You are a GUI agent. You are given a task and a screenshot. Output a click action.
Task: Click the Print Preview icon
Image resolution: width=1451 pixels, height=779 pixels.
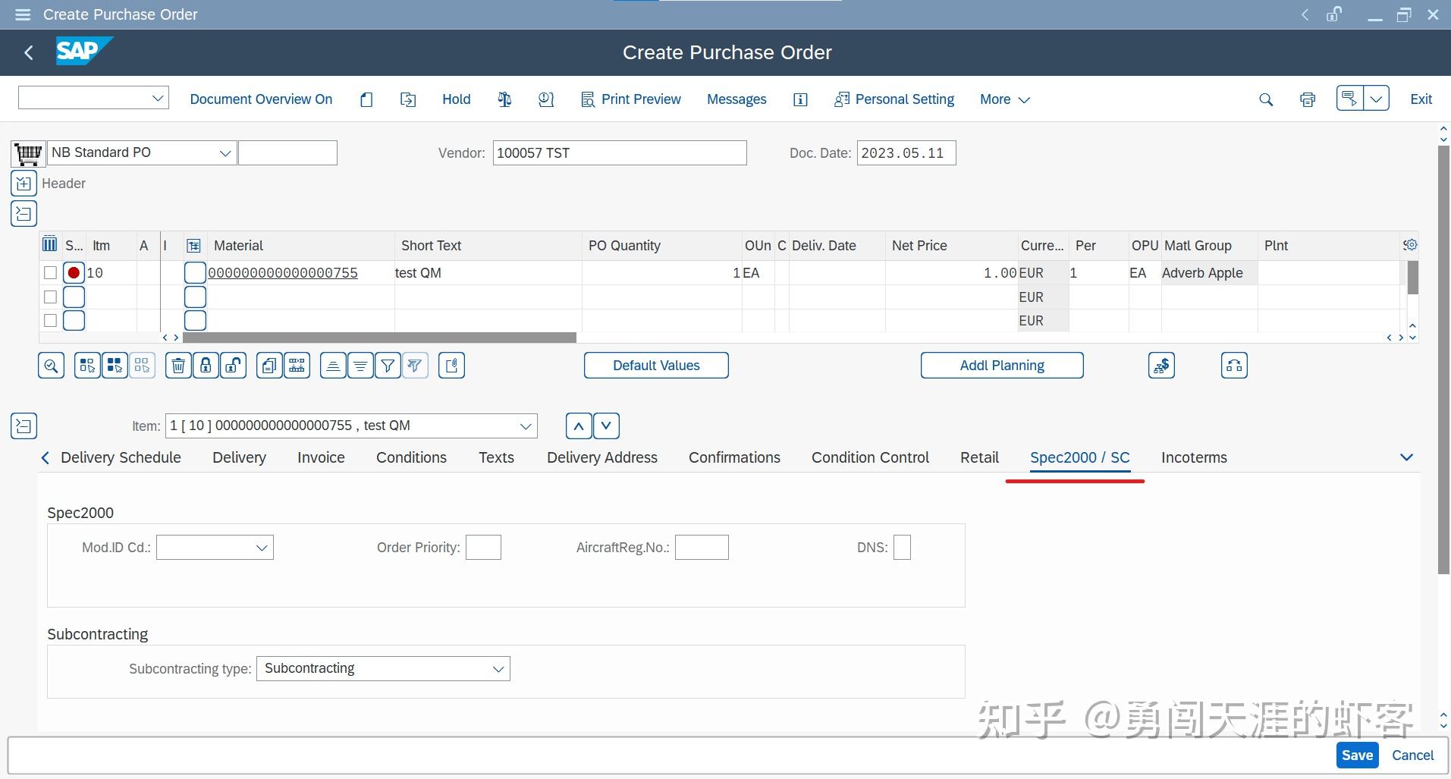[630, 99]
